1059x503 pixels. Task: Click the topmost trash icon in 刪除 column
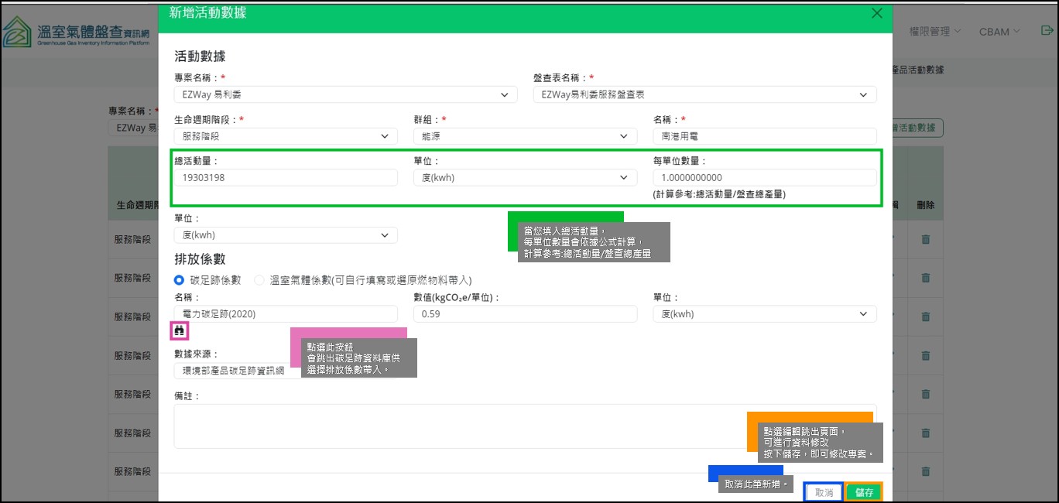(925, 240)
